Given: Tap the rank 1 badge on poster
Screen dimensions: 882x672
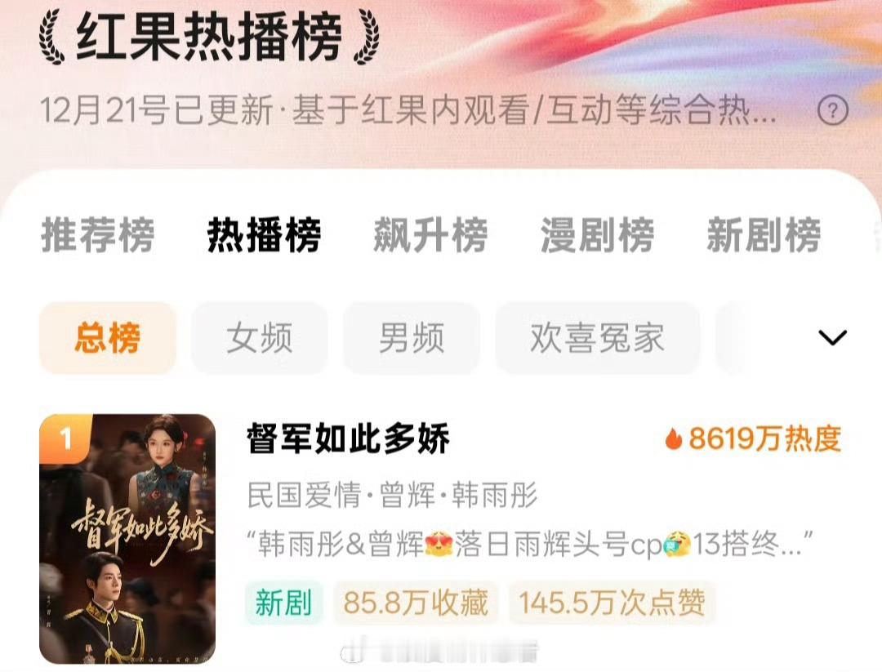Looking at the screenshot, I should 65,438.
